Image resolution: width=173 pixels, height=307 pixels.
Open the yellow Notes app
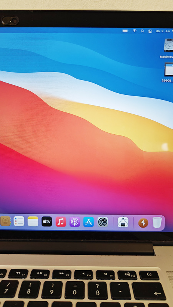(33, 221)
